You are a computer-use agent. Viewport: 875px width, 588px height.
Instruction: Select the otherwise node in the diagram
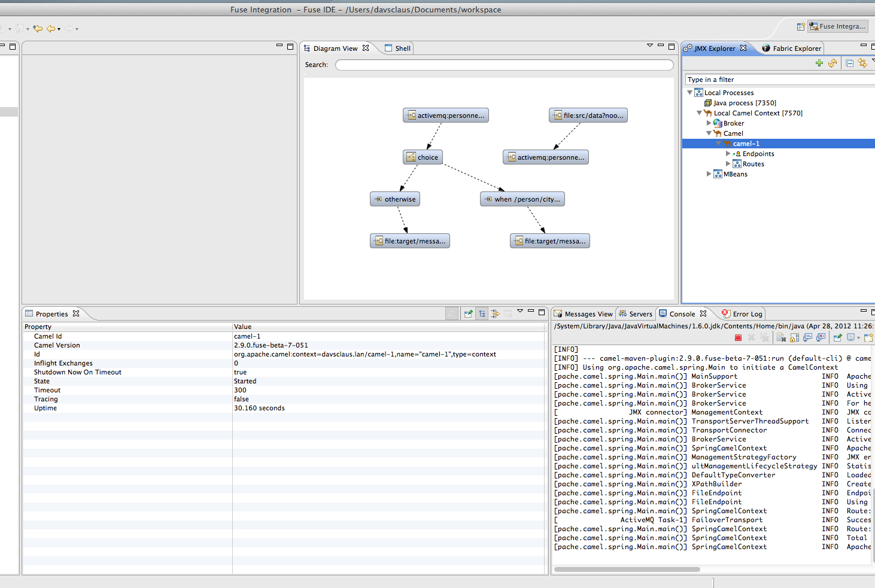[x=395, y=199]
